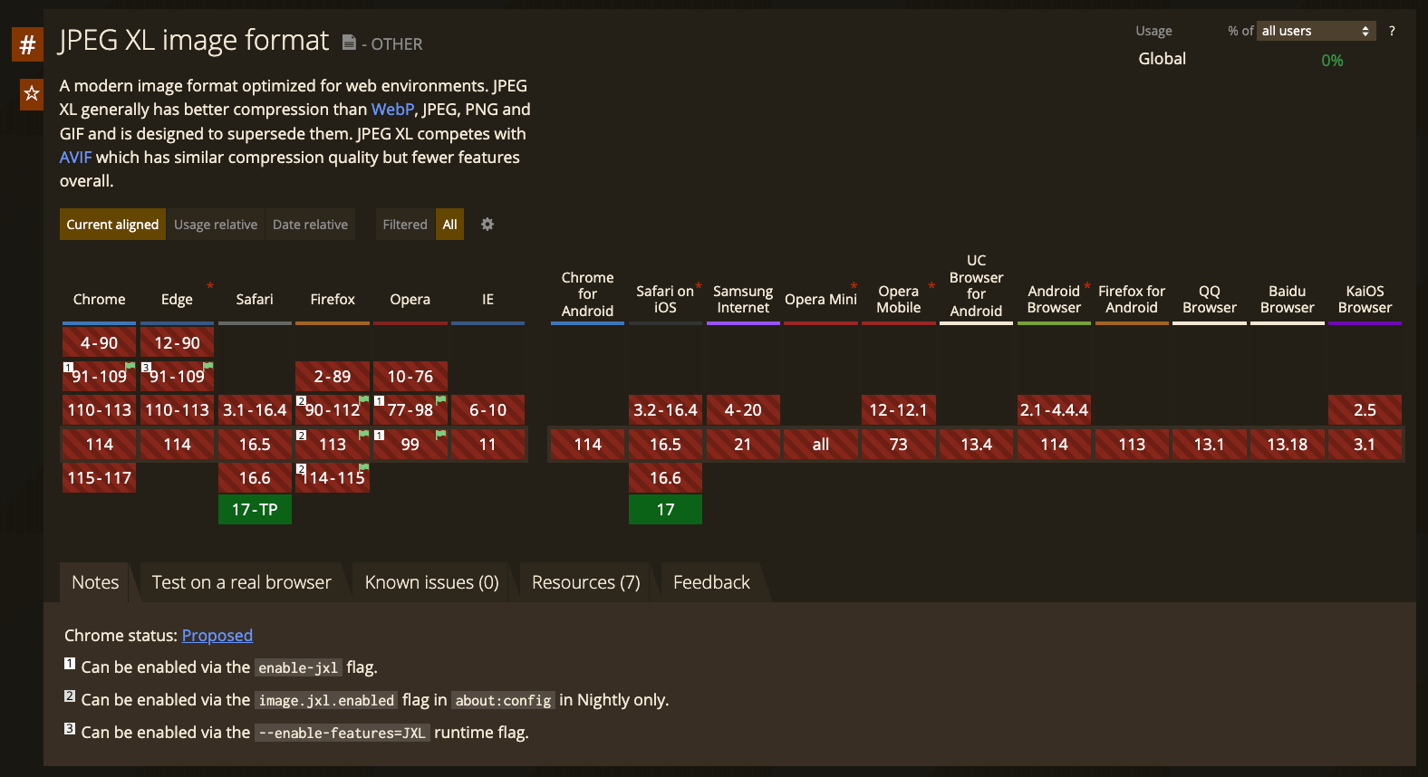Select the QQ Browser 13.1 cell
The height and width of the screenshot is (777, 1428).
tap(1210, 445)
